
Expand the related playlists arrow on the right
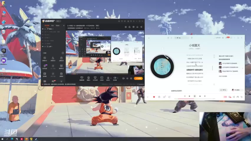point(243,68)
